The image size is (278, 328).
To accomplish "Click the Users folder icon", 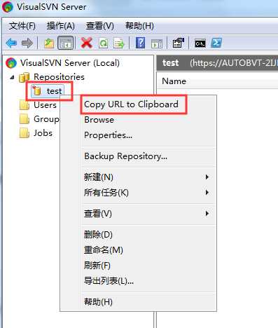I will (x=25, y=105).
